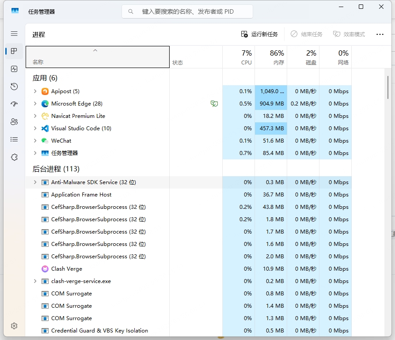395x340 pixels.
Task: Sort processes by 网络 column
Action: coord(335,57)
